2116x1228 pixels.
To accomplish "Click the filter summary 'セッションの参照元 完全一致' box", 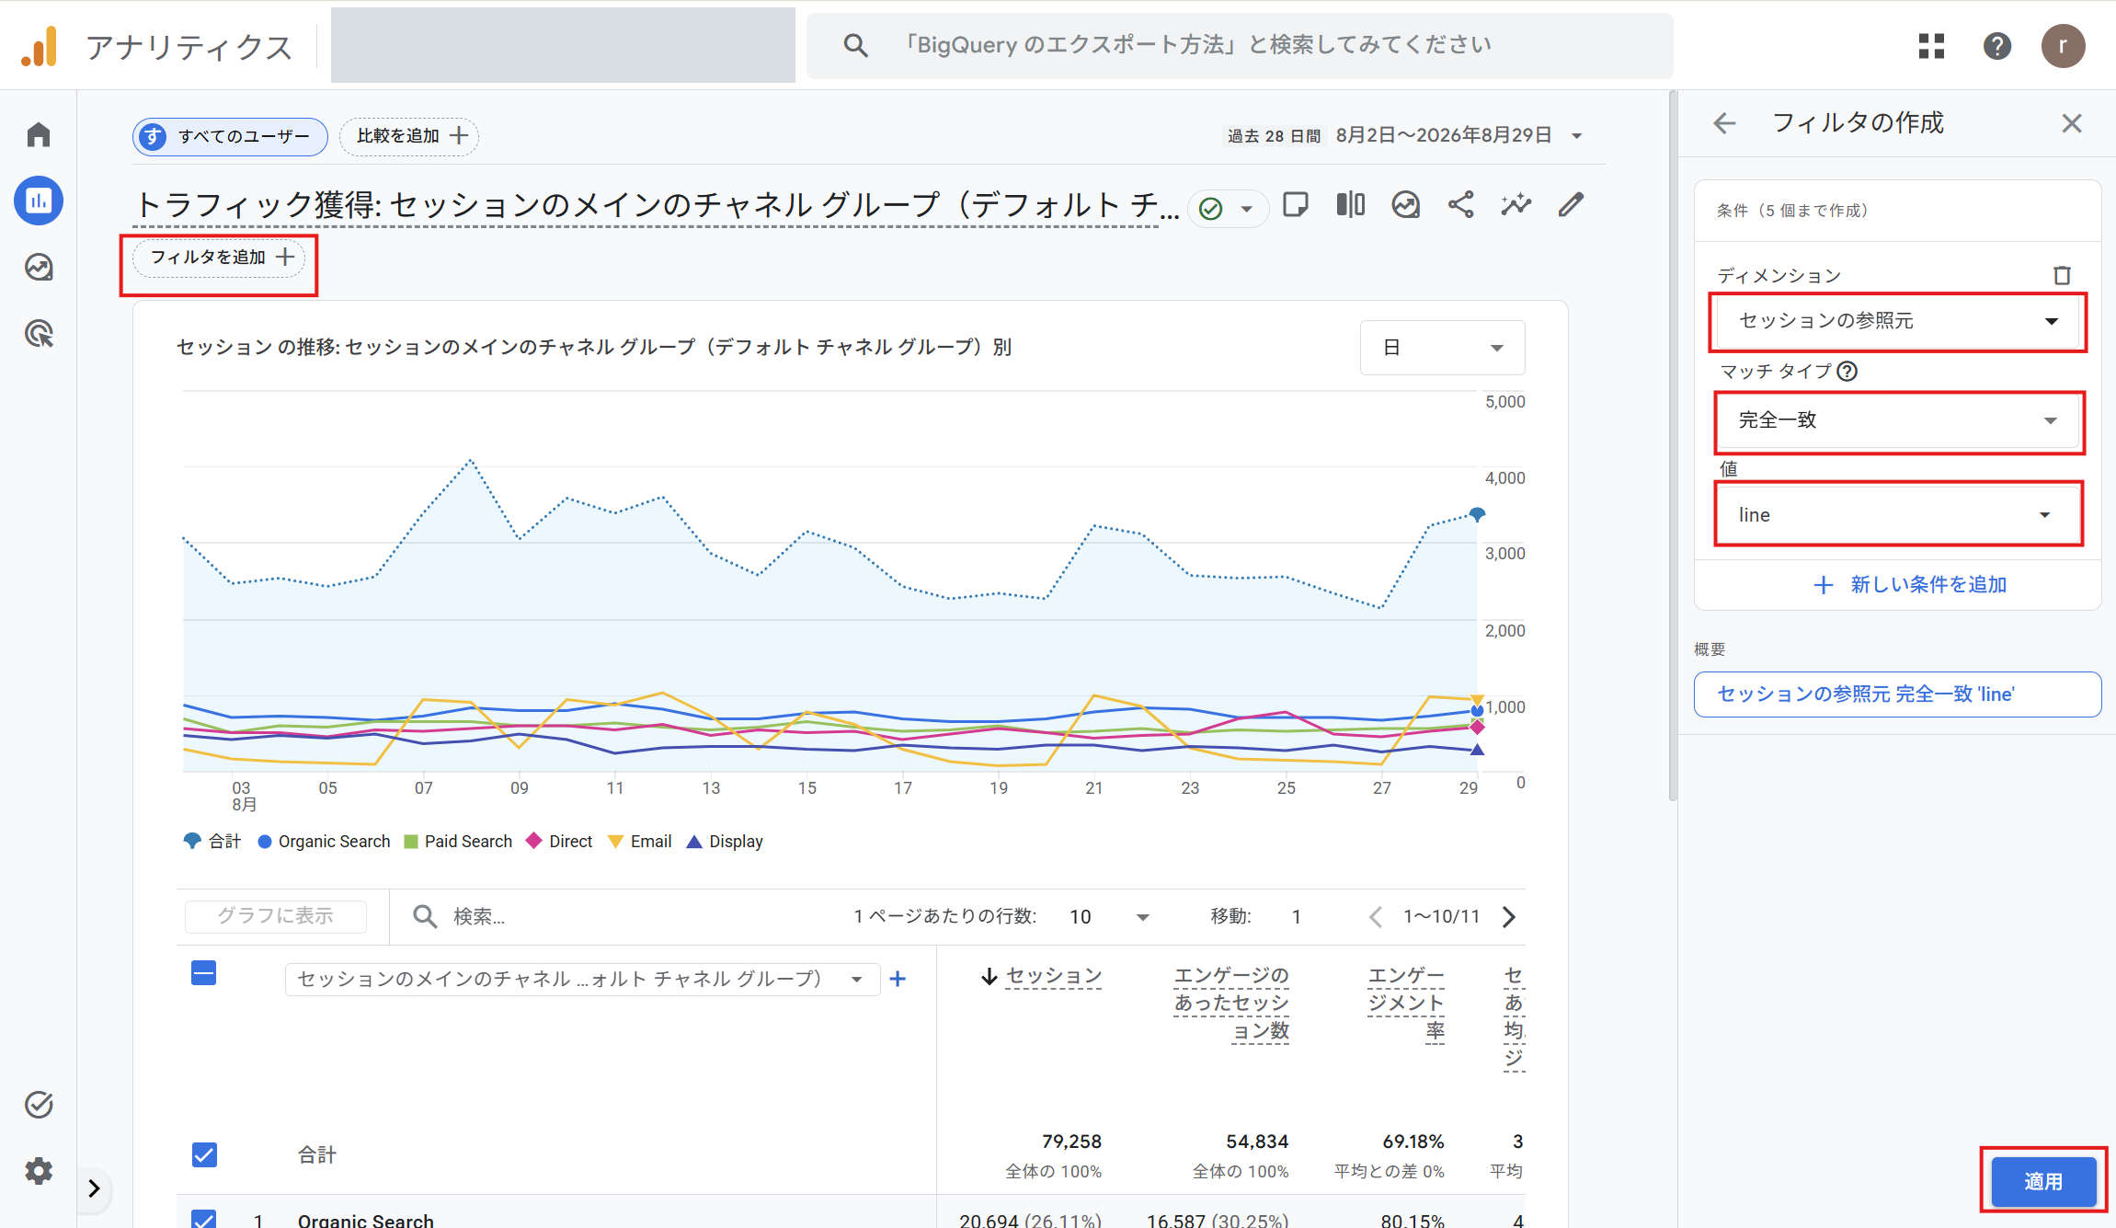I will point(1897,694).
